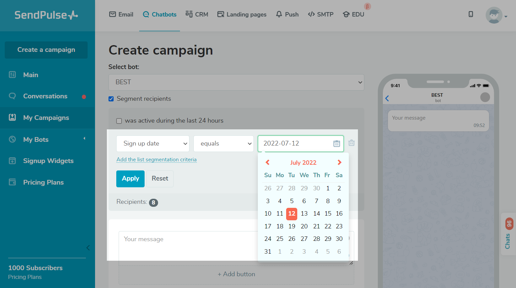Open the EDU section

(x=354, y=14)
